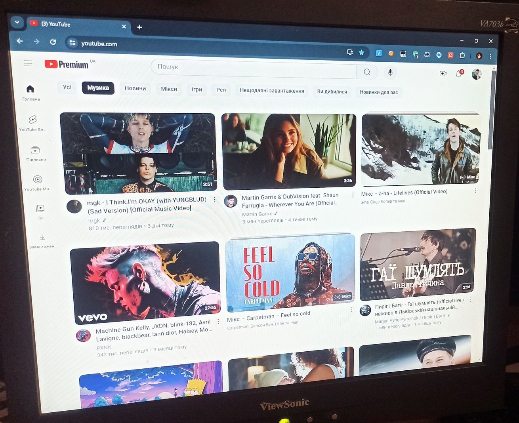Select the Ви дивилися chip
Image resolution: width=519 pixels, height=423 pixels.
pyautogui.click(x=332, y=91)
